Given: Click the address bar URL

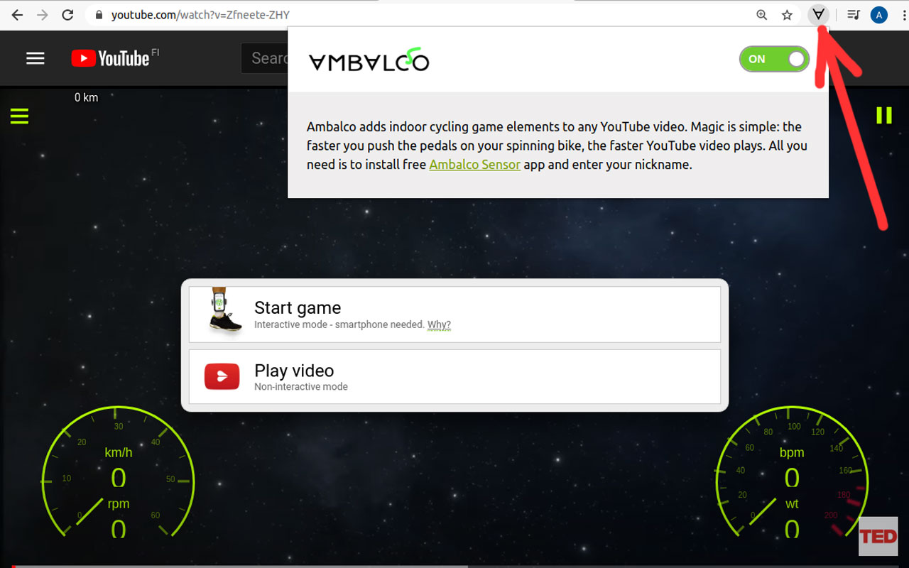Looking at the screenshot, I should [x=200, y=15].
